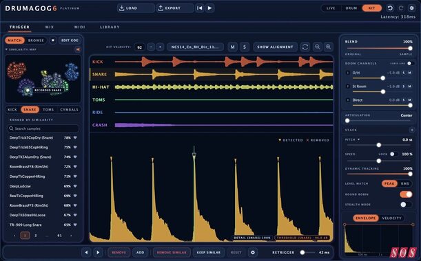Favorite the DeepLudcow sample
Screen dimensions: 421x261
75,186
